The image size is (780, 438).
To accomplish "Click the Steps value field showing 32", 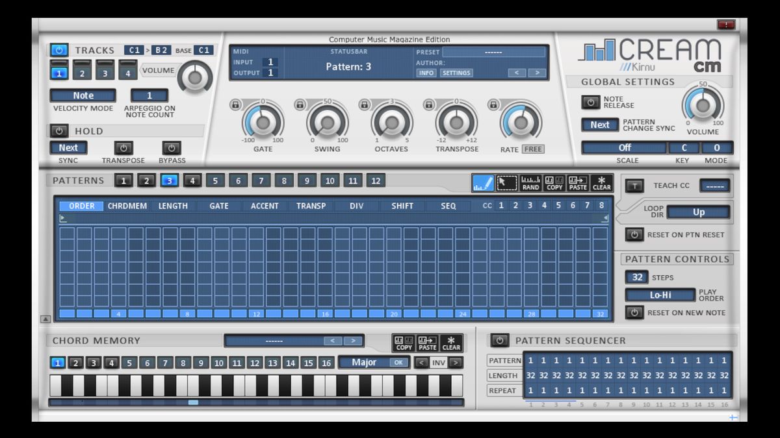I will click(637, 277).
